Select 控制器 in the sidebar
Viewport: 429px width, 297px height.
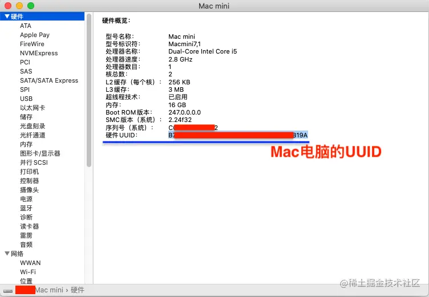(29, 181)
